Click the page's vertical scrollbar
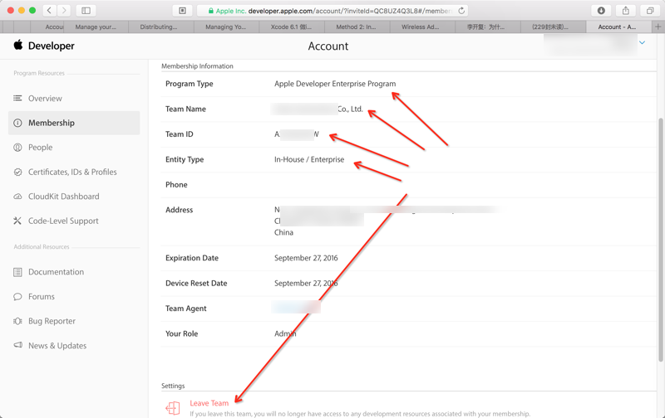 [x=661, y=240]
